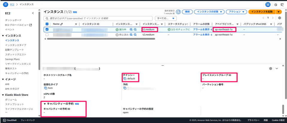Open the インスタンスを起動 split arrow

278,12
